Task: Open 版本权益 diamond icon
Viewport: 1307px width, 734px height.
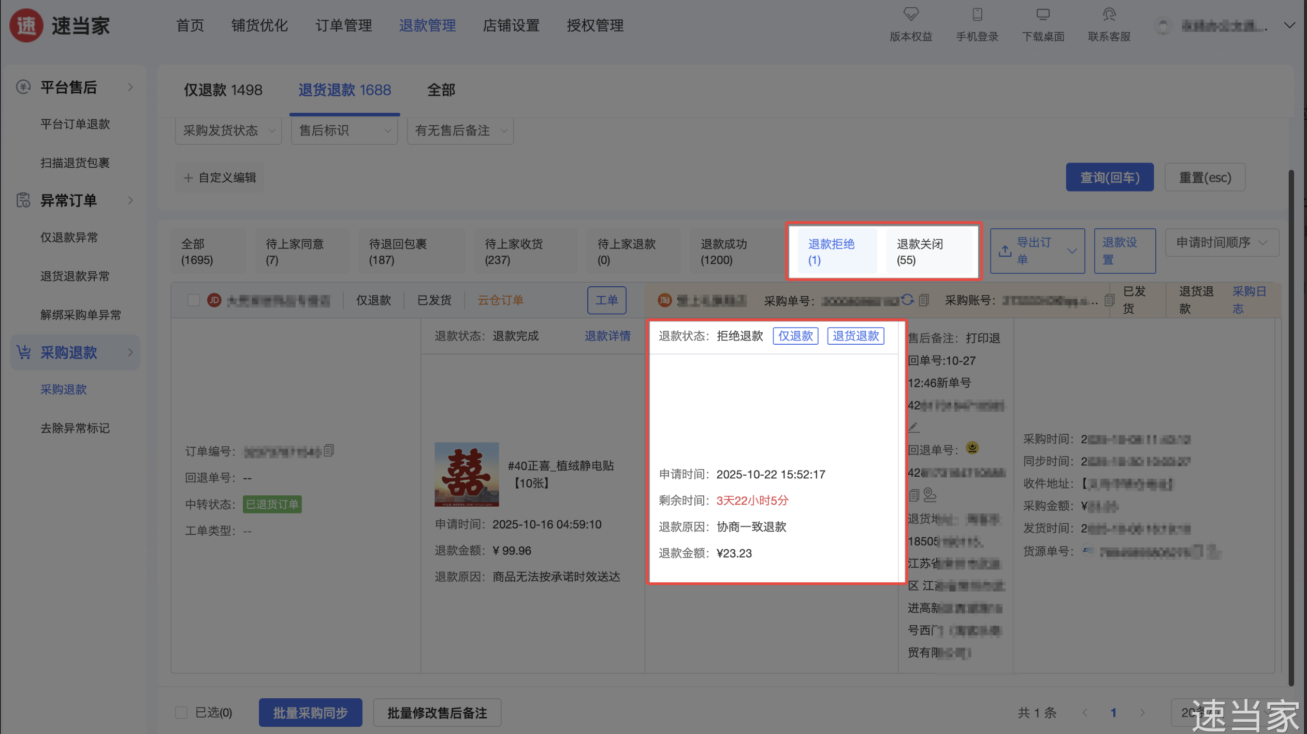Action: tap(911, 14)
